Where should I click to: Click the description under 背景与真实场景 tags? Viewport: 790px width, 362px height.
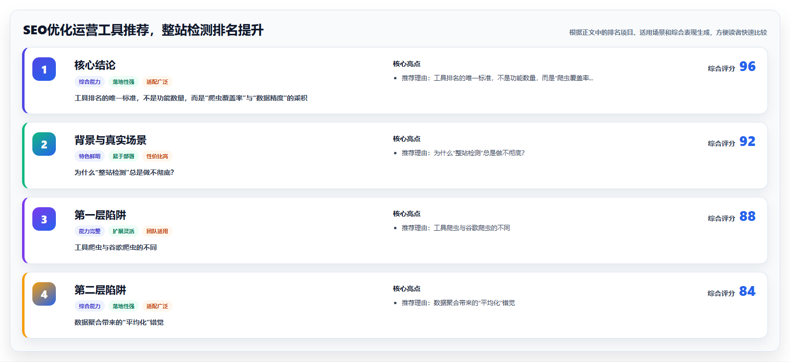click(124, 172)
